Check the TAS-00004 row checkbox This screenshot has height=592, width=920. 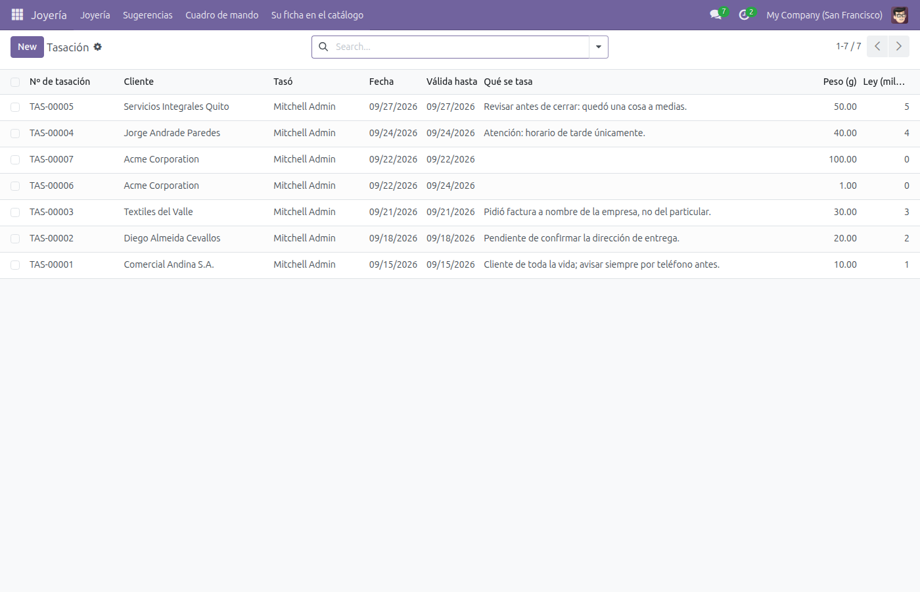pos(15,134)
